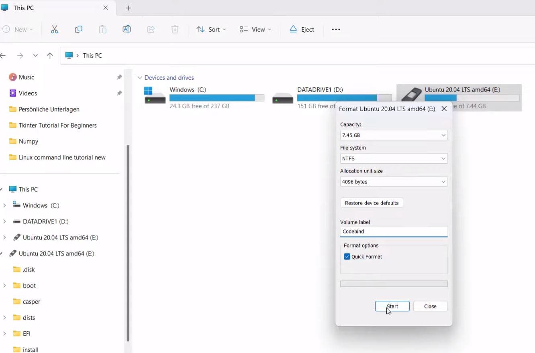Open the Windows (C:) drive icon

pyautogui.click(x=155, y=95)
